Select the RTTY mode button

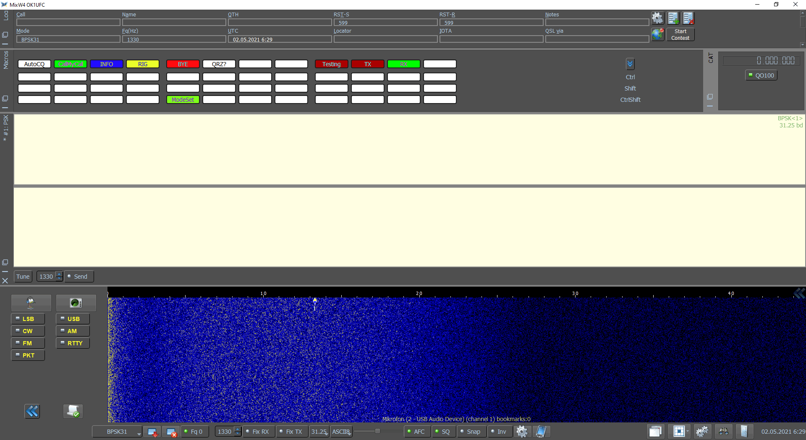click(x=73, y=343)
